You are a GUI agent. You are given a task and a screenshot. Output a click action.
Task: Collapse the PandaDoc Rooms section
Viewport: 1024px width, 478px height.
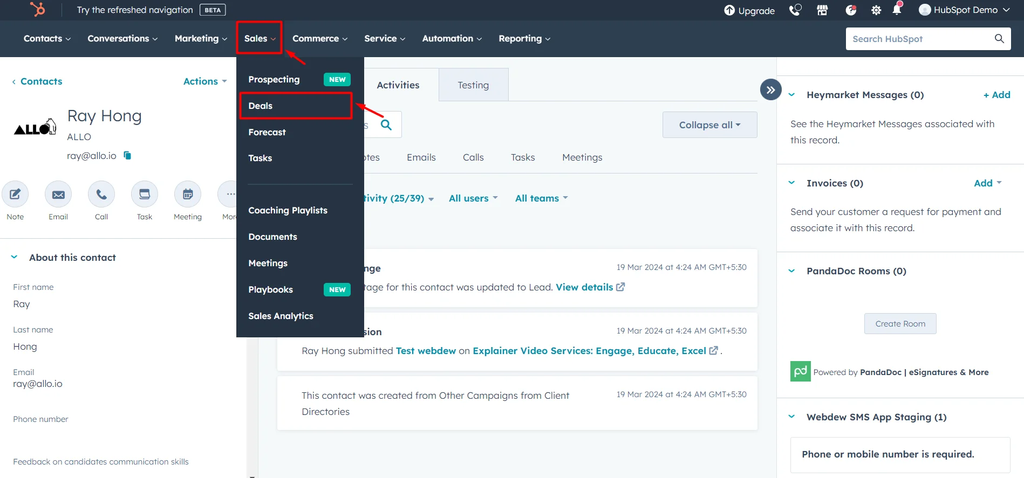click(791, 271)
